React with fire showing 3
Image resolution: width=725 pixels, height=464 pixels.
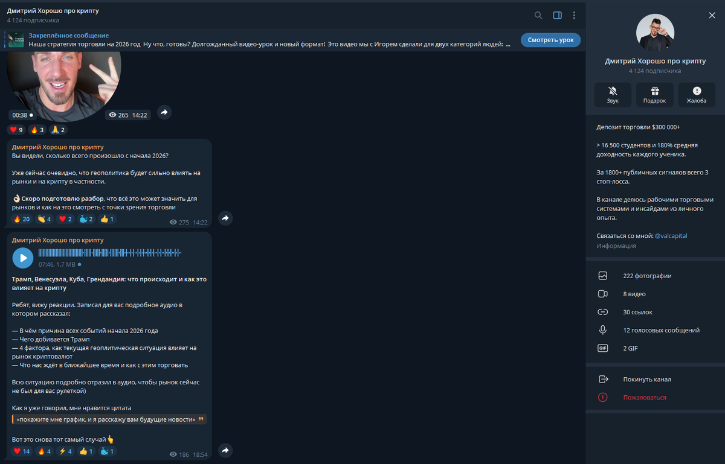37,130
